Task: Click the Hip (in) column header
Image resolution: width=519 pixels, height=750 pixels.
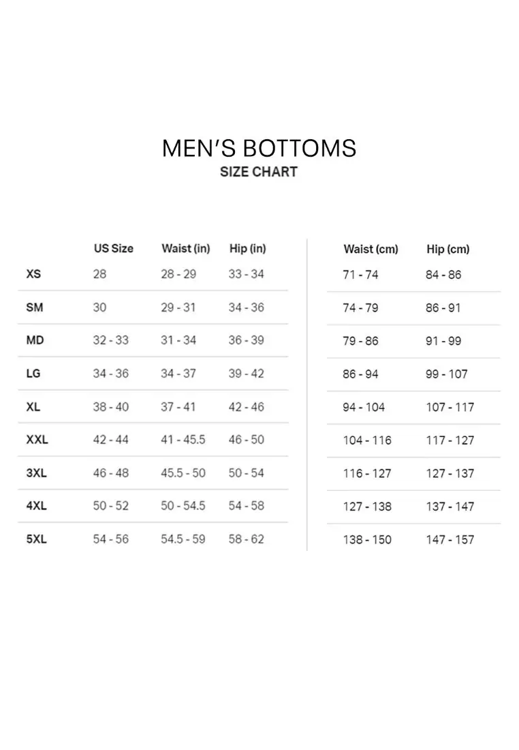Action: (247, 248)
